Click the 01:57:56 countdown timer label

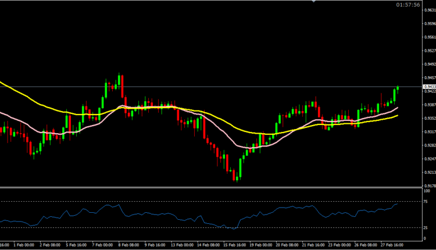408,5
